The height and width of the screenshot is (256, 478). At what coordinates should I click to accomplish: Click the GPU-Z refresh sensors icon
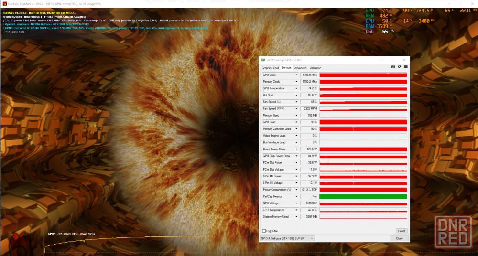coord(399,67)
